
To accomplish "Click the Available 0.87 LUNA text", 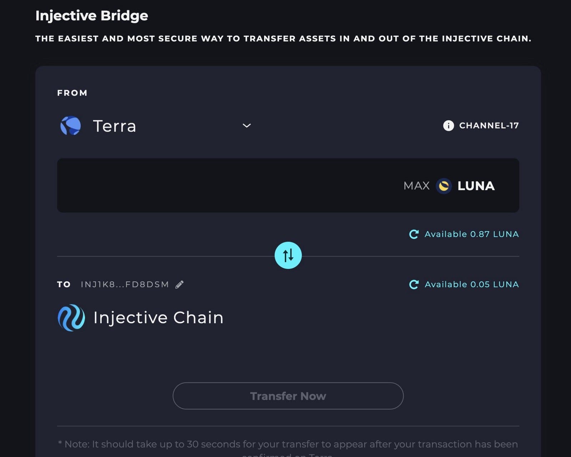I will click(x=471, y=234).
